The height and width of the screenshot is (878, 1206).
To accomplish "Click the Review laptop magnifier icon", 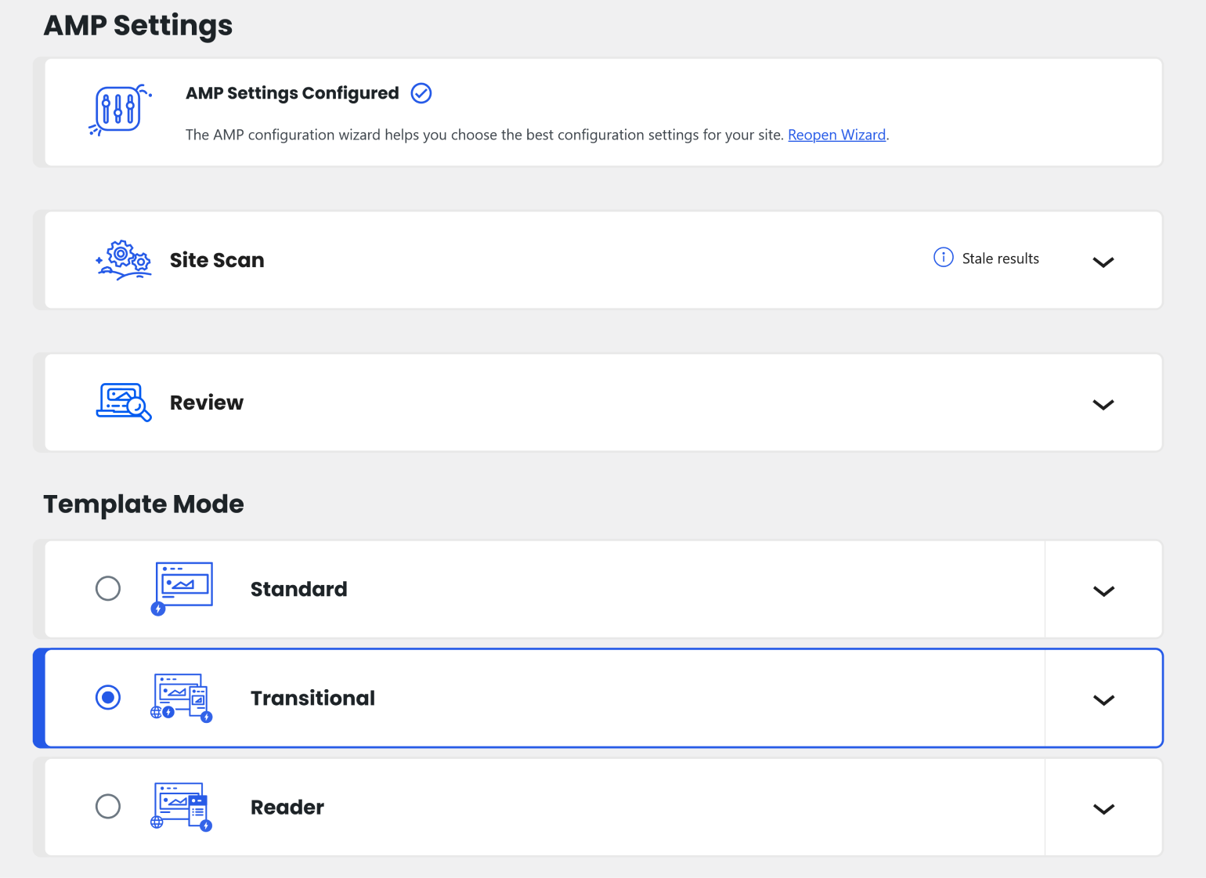I will [x=124, y=403].
